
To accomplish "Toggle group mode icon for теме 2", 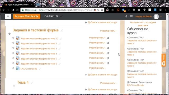I will 108,43.
